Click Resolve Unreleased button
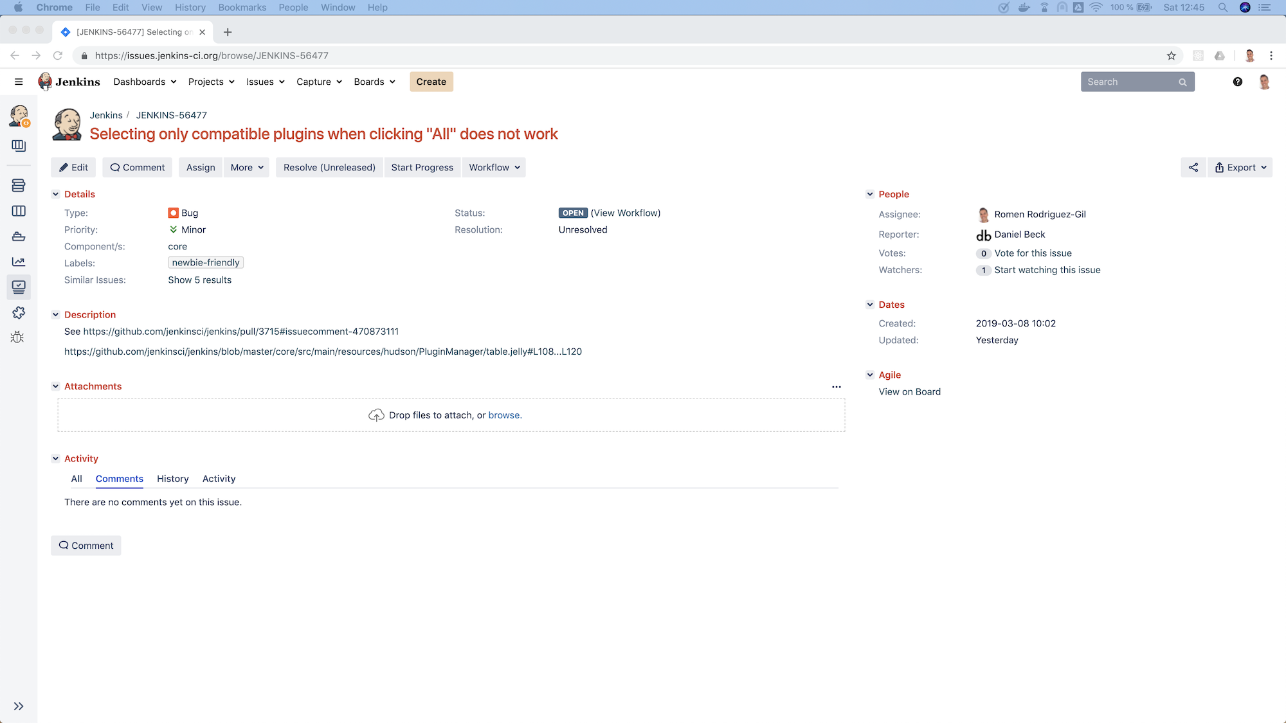 [329, 167]
